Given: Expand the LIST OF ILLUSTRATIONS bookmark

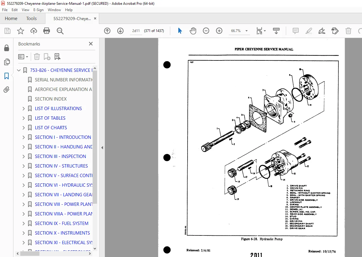Looking at the screenshot, I should pyautogui.click(x=24, y=109).
